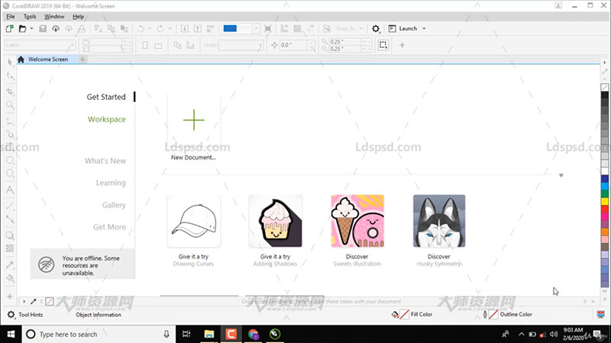Viewport: 611px width, 343px height.
Task: Open File Explorer in taskbar
Action: (209, 334)
